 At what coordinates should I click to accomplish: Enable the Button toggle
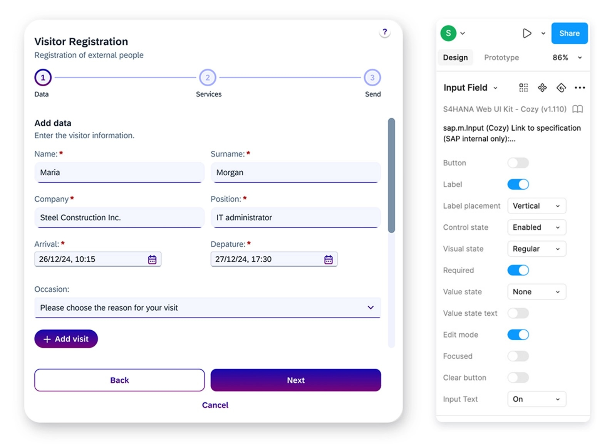pos(518,163)
